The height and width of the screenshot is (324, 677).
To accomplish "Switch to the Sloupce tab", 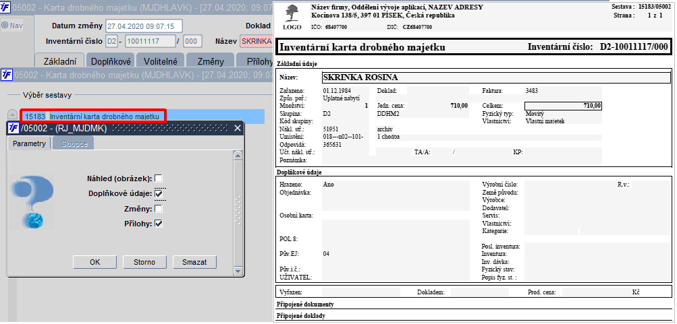I will coord(74,144).
